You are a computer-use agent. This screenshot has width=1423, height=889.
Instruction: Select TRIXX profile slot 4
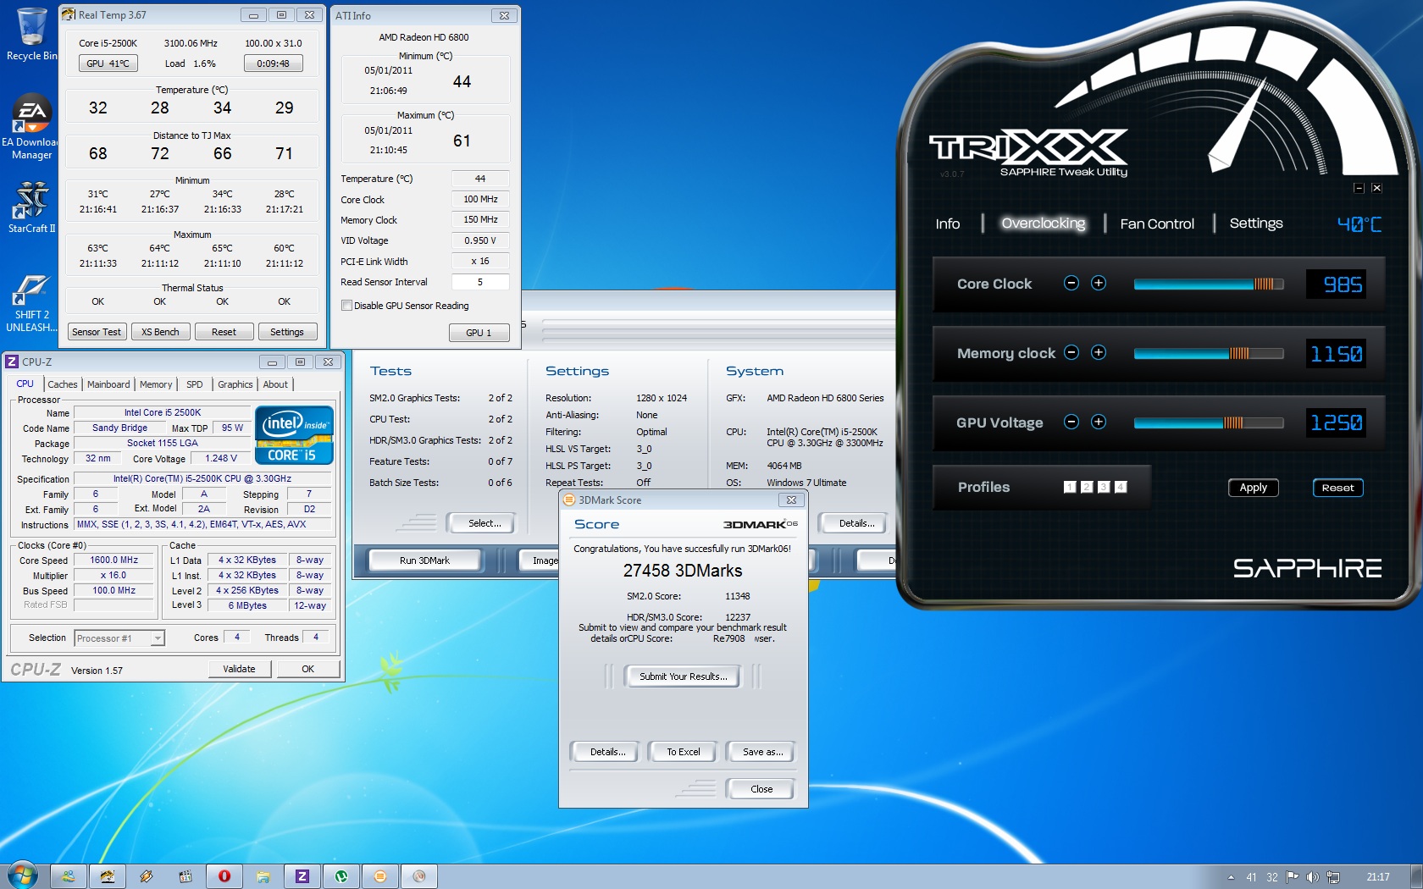[x=1121, y=487]
